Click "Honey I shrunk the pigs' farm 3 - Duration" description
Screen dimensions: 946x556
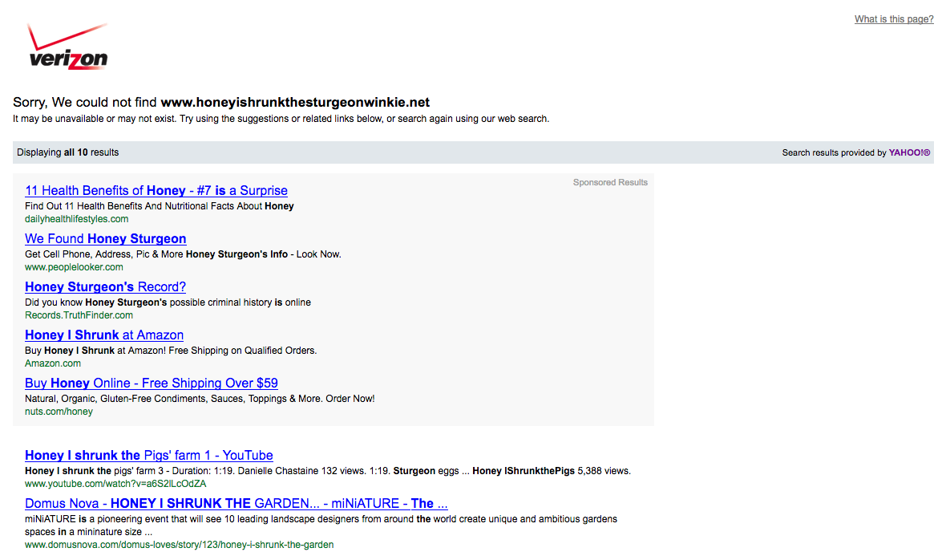click(x=328, y=471)
